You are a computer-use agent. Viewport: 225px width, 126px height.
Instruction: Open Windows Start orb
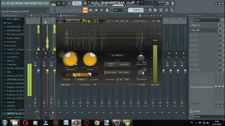point(5,123)
